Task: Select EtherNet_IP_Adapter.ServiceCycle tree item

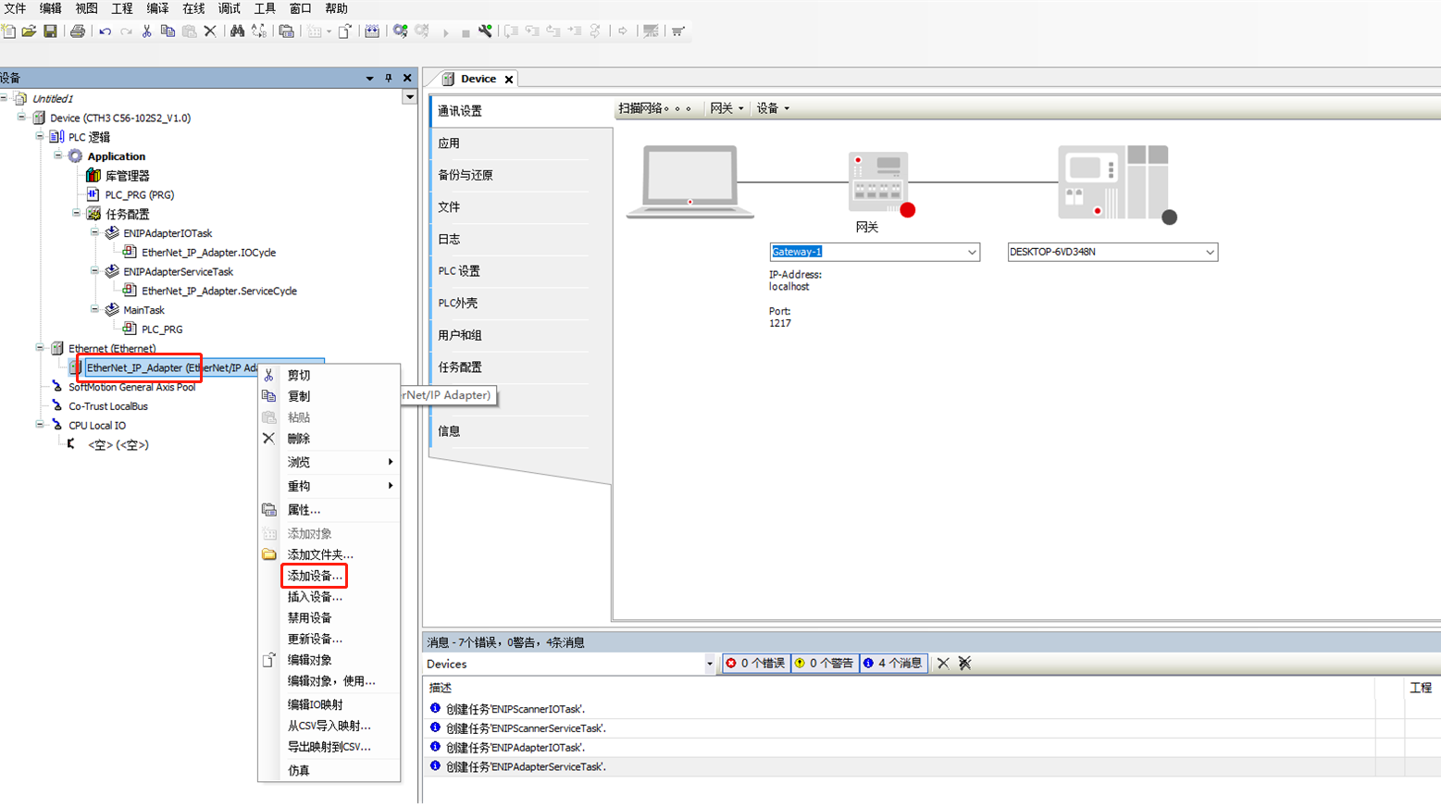Action: [x=218, y=291]
